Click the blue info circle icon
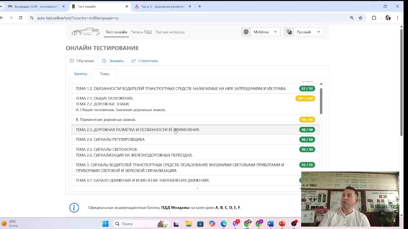The image size is (408, 229). [74, 208]
